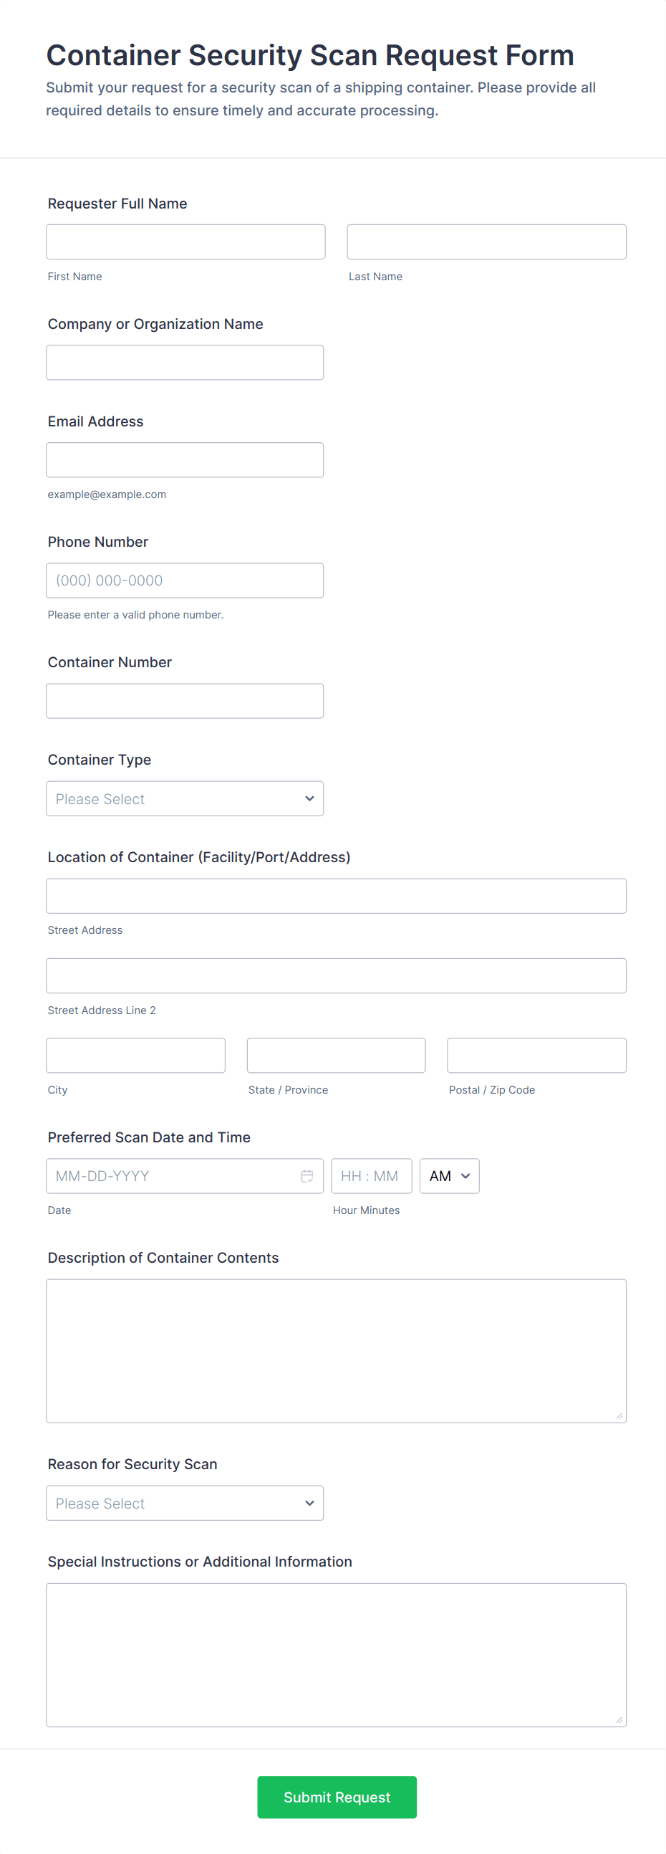Click the Submit Request button
The image size is (666, 1854).
point(337,1797)
